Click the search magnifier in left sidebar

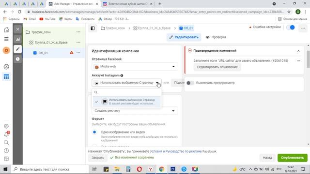[x=6, y=143]
